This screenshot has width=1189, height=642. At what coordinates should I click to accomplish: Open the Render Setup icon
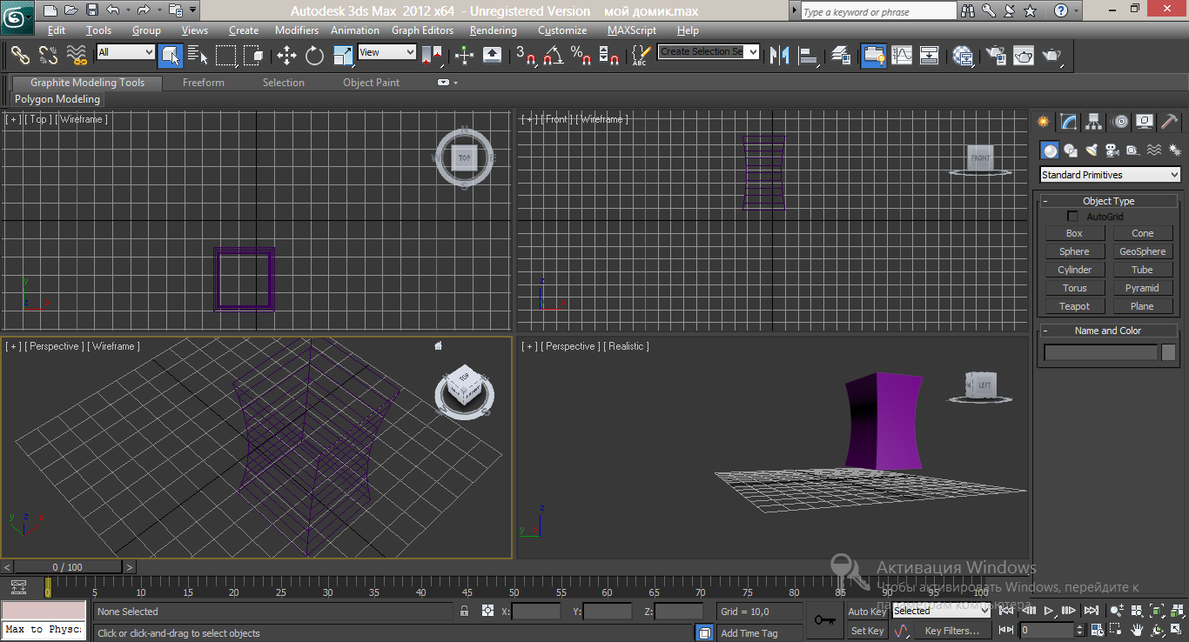995,56
